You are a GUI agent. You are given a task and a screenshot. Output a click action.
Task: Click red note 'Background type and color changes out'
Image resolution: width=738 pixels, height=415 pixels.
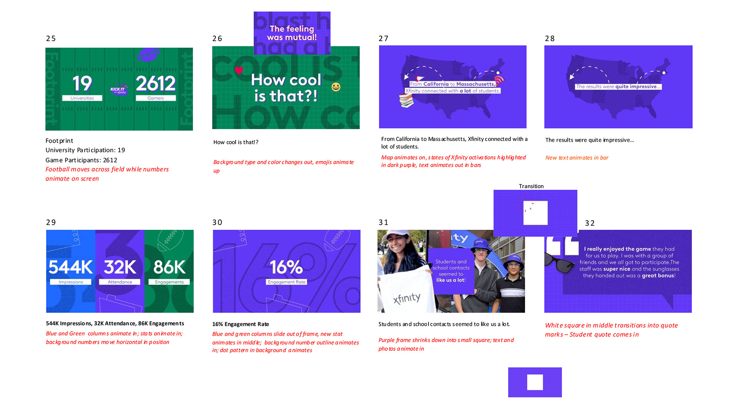[284, 166]
